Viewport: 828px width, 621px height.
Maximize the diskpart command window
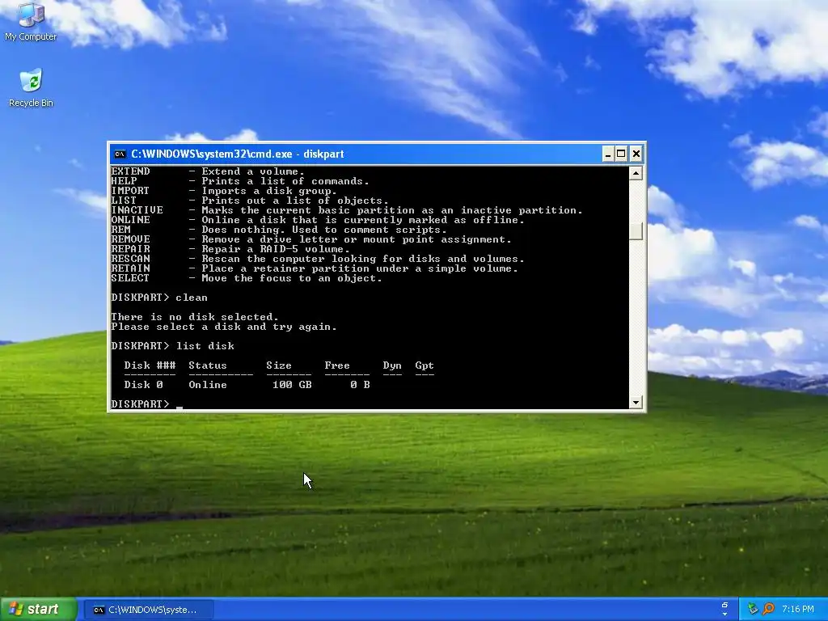point(621,154)
